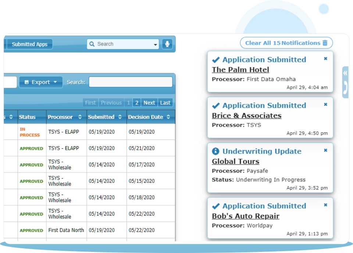Sort by Processor column arrows
This screenshot has width=353, height=253.
point(80,117)
